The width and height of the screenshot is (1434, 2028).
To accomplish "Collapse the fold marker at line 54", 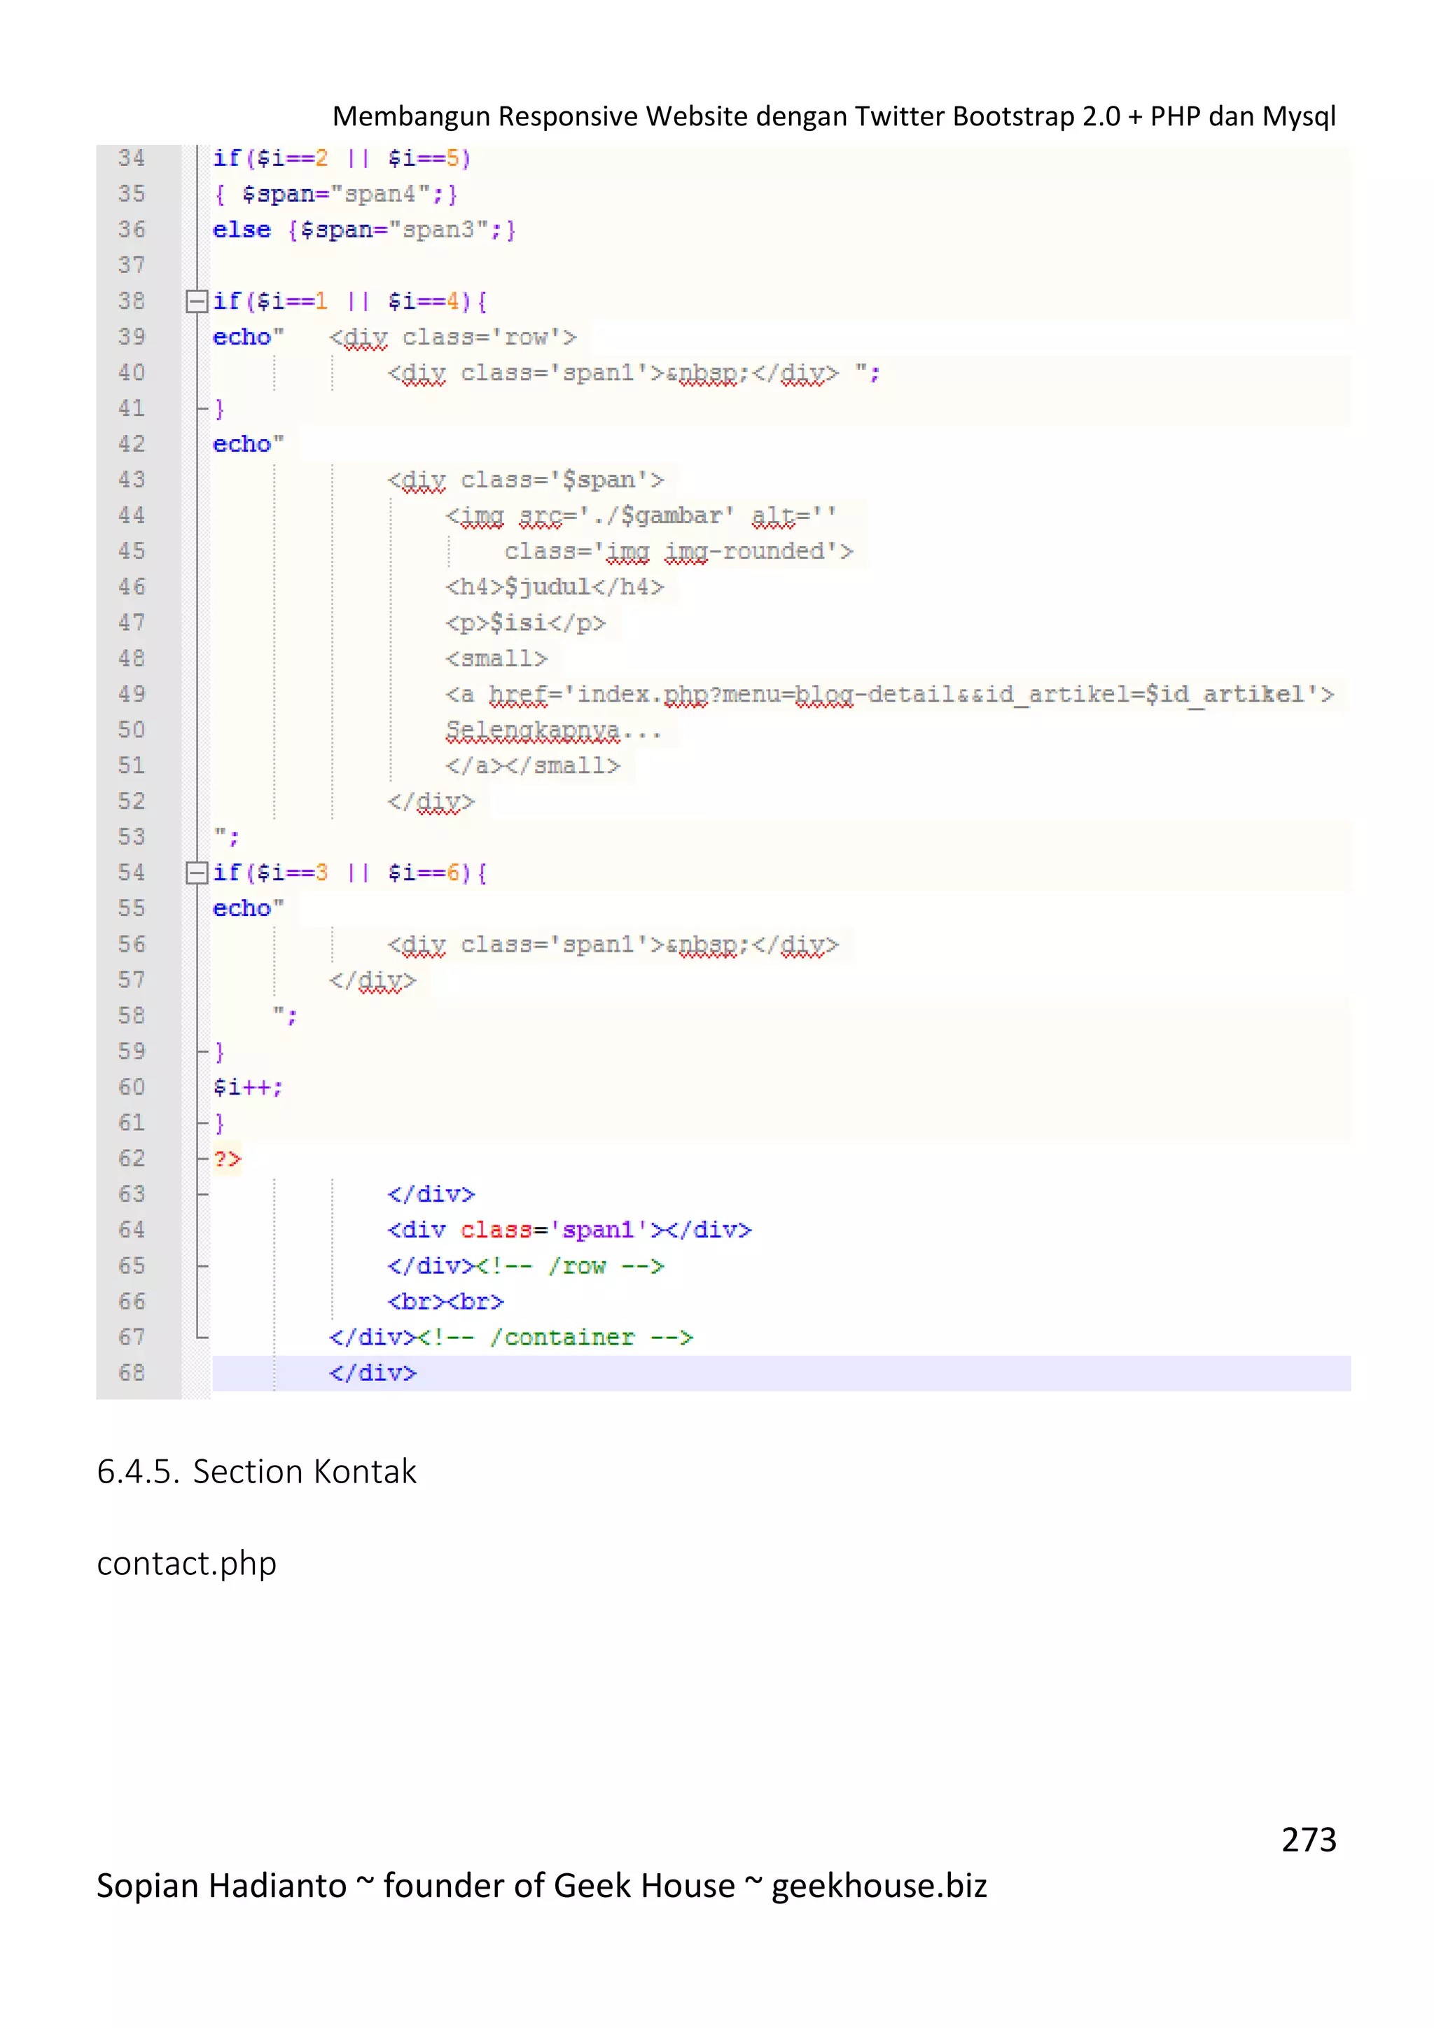I will click(x=197, y=873).
